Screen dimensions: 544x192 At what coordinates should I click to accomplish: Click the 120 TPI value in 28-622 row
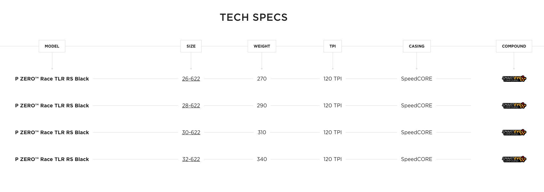click(x=332, y=105)
